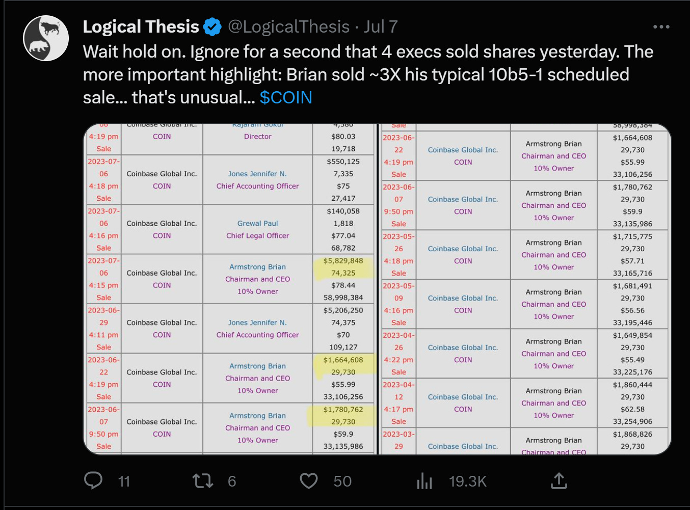
Task: Open the Logical Thesis display name
Action: (141, 26)
